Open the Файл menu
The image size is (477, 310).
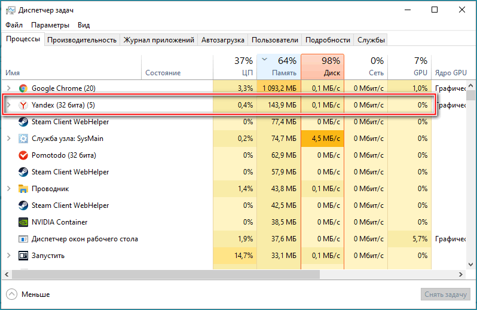point(14,25)
